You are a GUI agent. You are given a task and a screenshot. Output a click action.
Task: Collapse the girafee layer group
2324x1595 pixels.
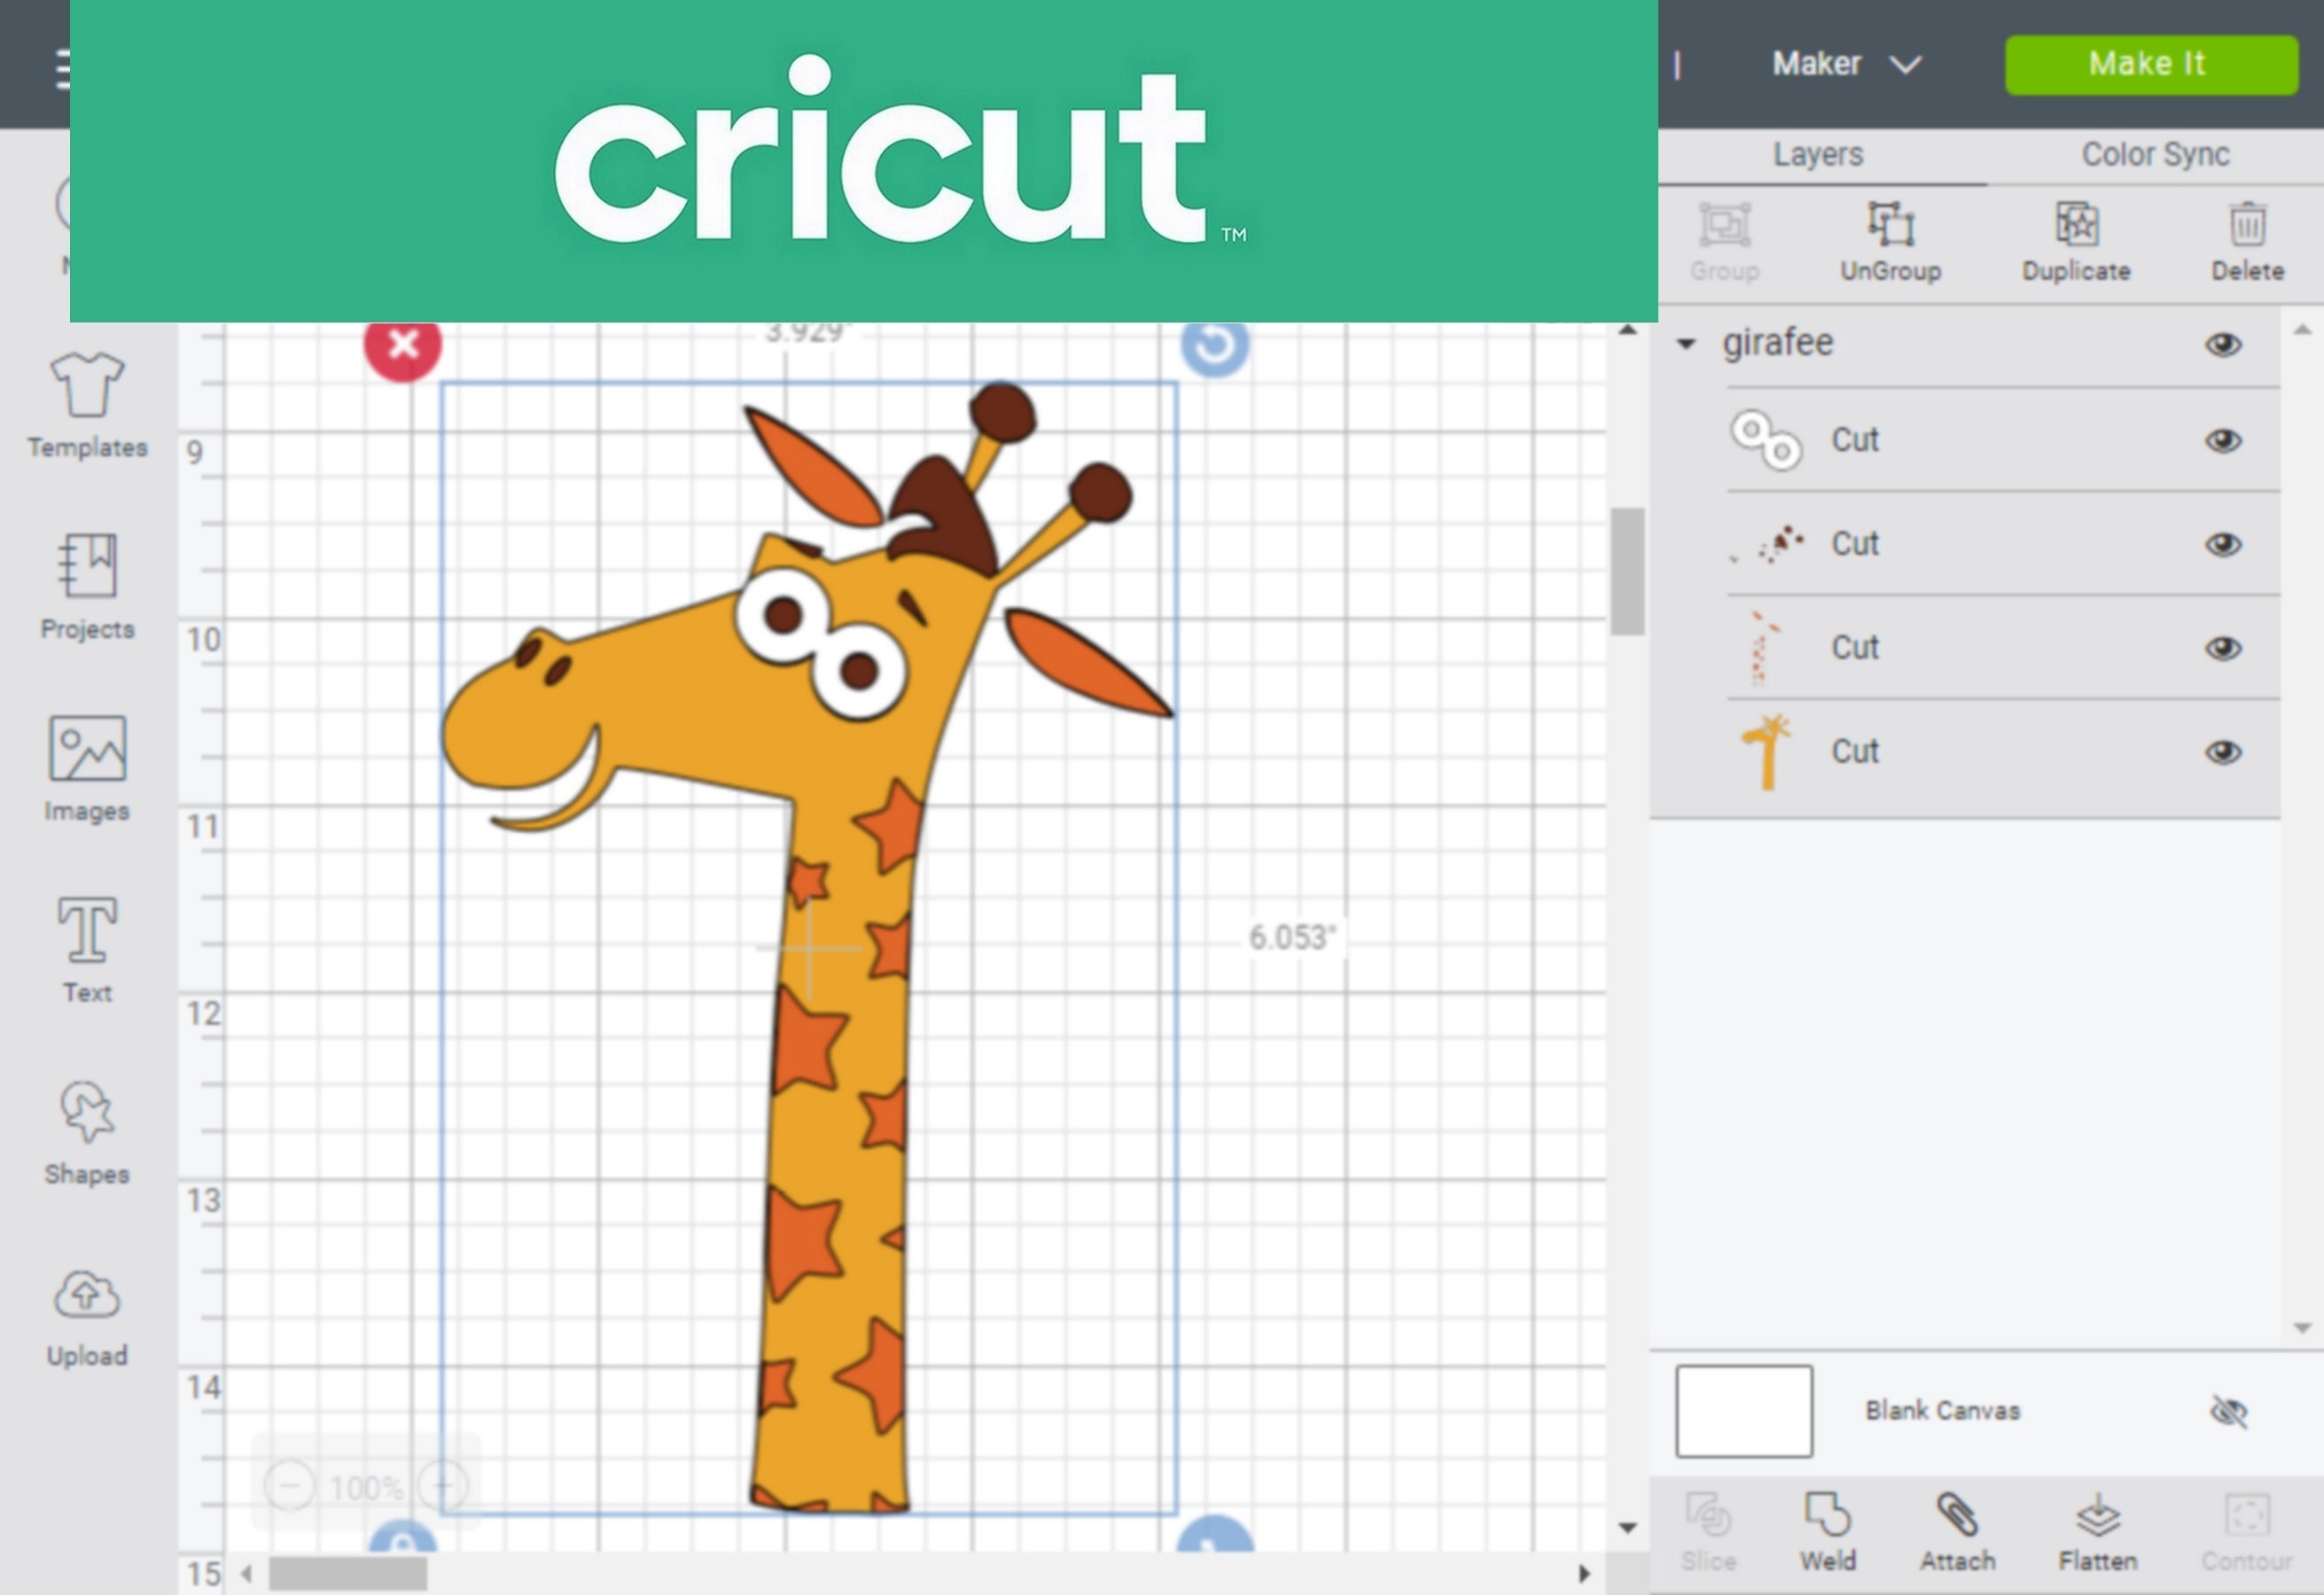tap(1686, 344)
